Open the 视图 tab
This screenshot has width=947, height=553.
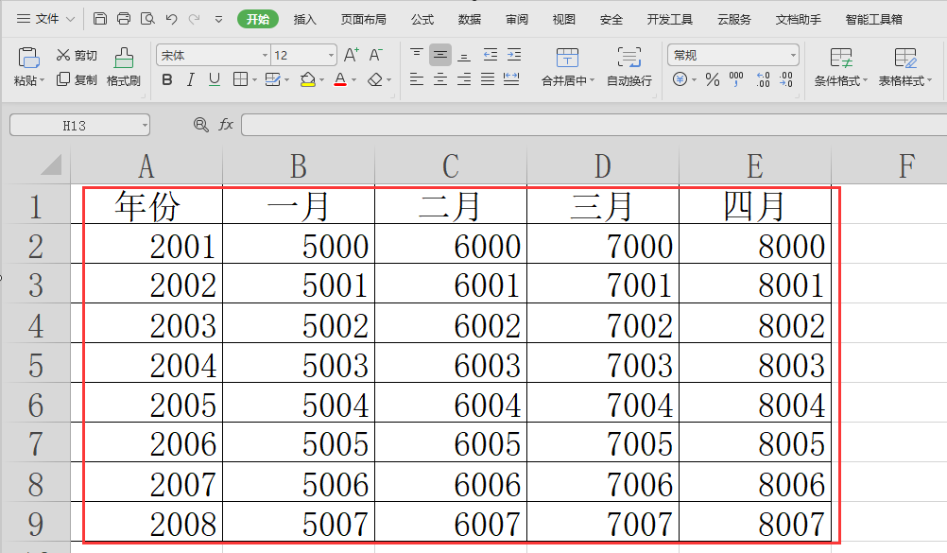coord(564,19)
